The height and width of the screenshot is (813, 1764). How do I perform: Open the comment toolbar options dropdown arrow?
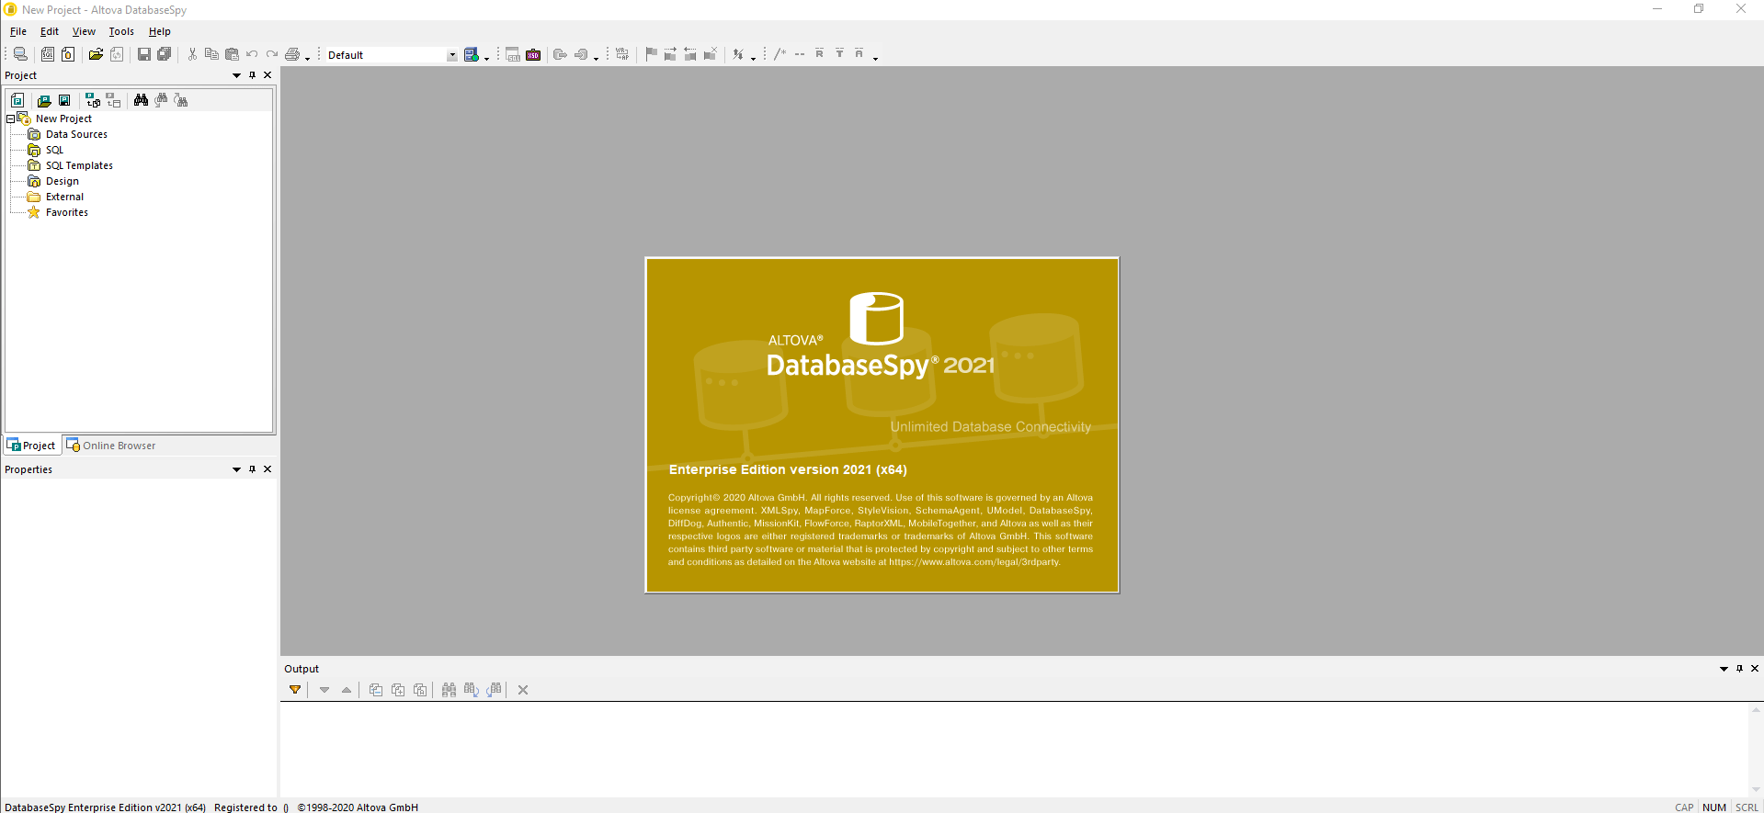[x=875, y=57]
